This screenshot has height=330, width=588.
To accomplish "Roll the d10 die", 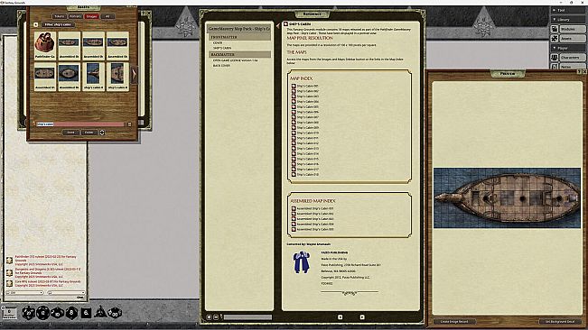I will click(x=57, y=312).
